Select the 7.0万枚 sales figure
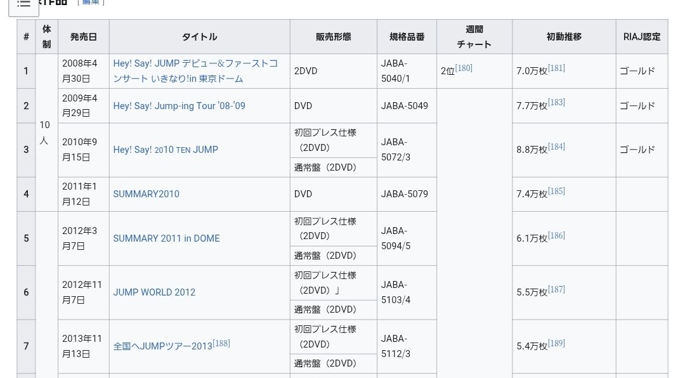This screenshot has width=685, height=378. click(532, 71)
